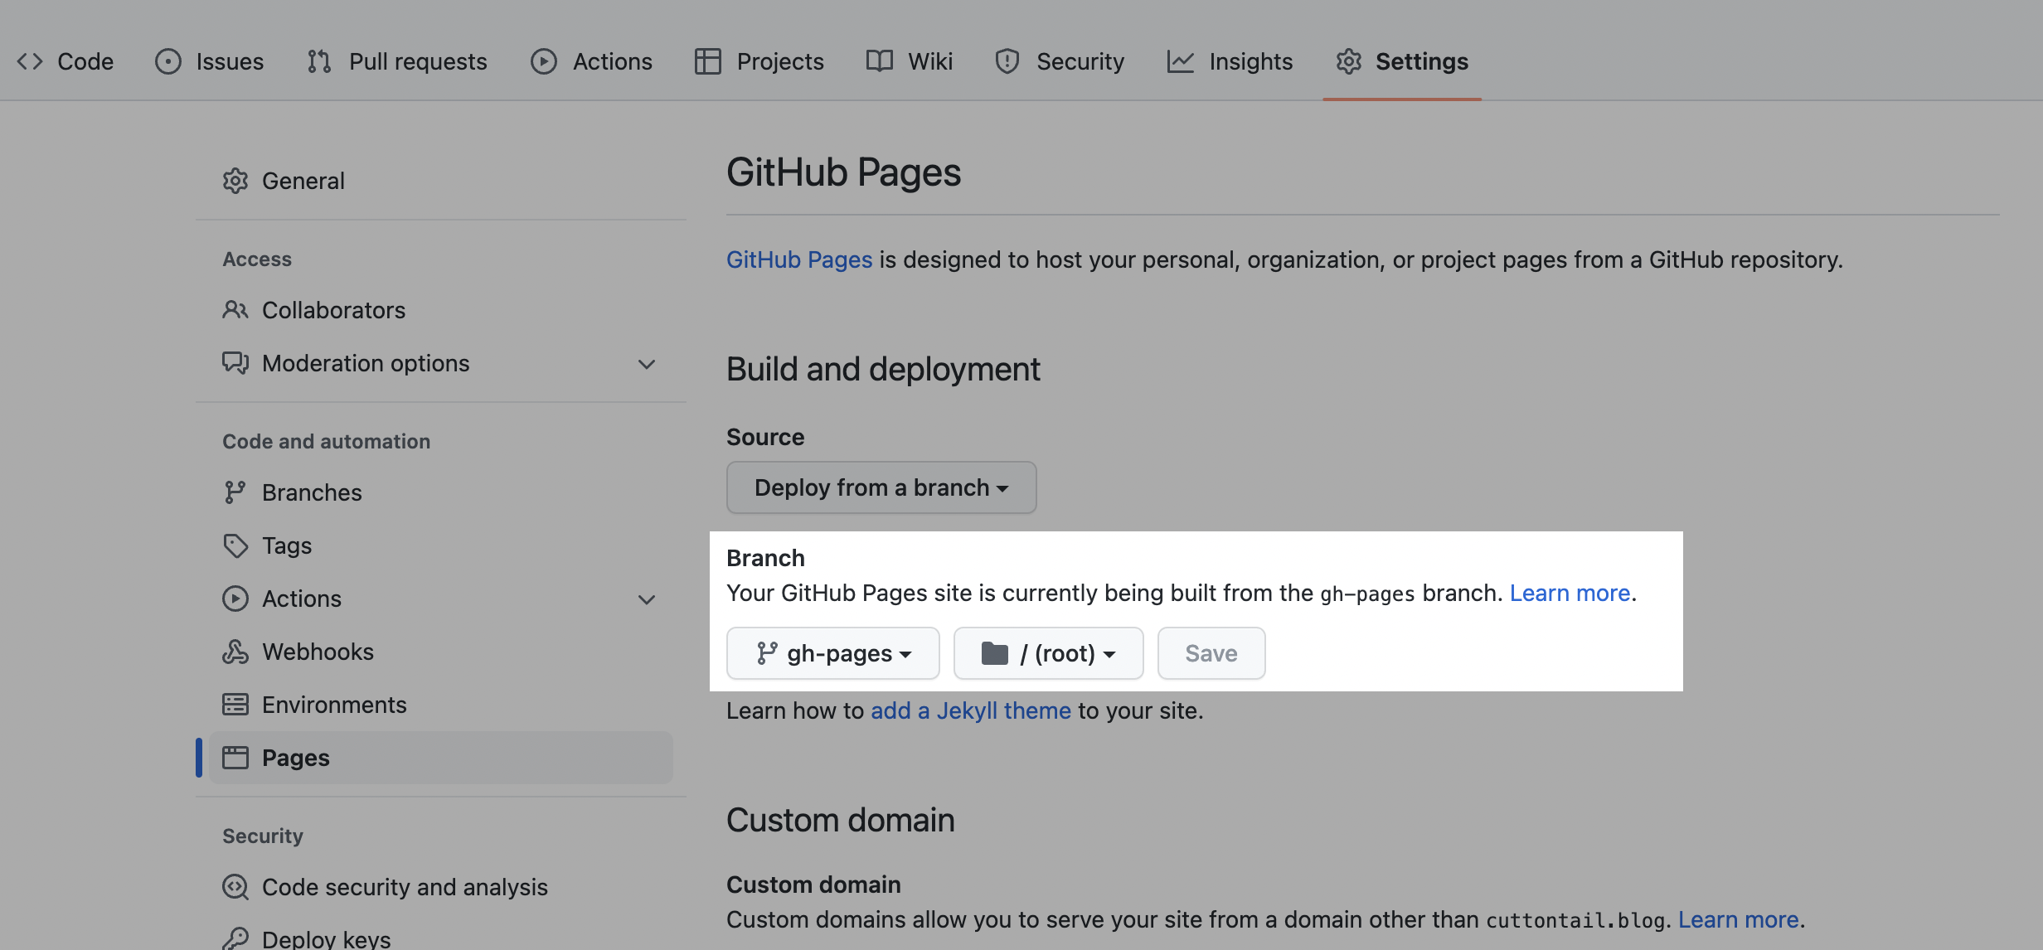Open the Settings tab
This screenshot has width=2043, height=950.
point(1402,61)
